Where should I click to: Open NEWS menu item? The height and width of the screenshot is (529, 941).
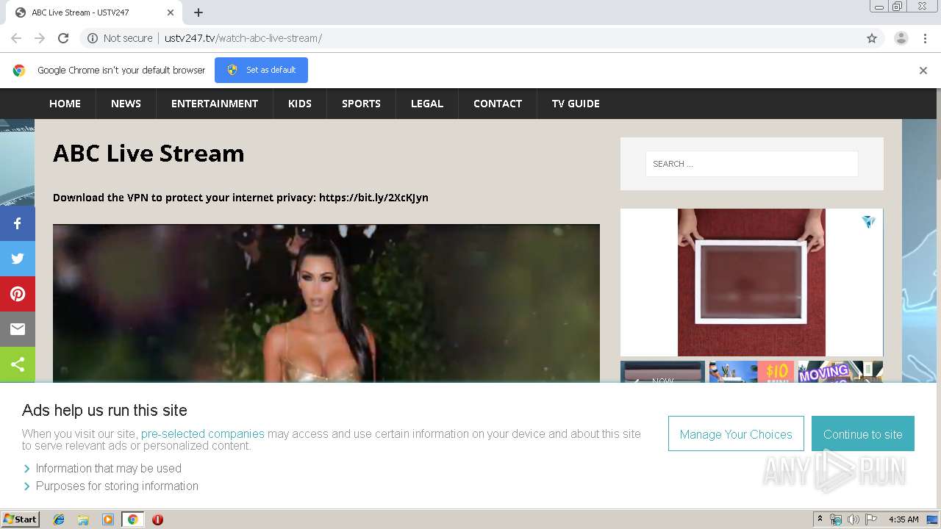point(126,104)
